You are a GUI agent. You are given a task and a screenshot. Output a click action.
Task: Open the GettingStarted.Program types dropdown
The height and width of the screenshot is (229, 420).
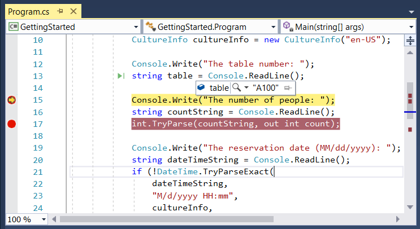pos(274,27)
